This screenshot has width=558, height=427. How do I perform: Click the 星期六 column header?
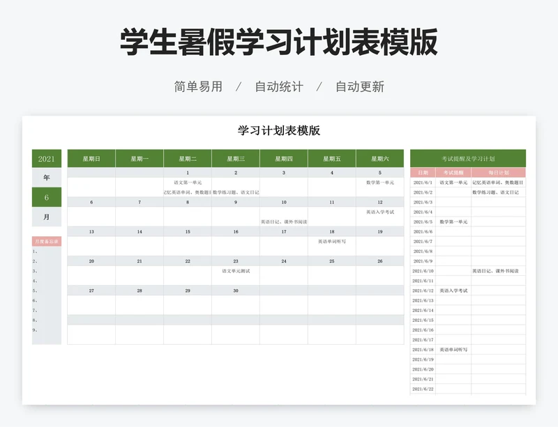(380, 159)
